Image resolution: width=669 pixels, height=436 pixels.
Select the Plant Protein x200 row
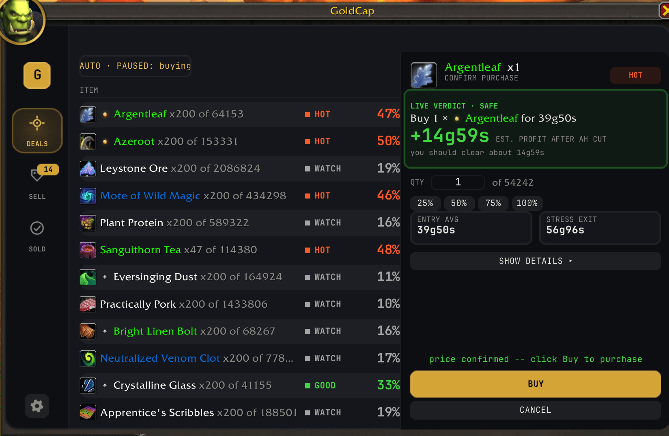coord(240,223)
